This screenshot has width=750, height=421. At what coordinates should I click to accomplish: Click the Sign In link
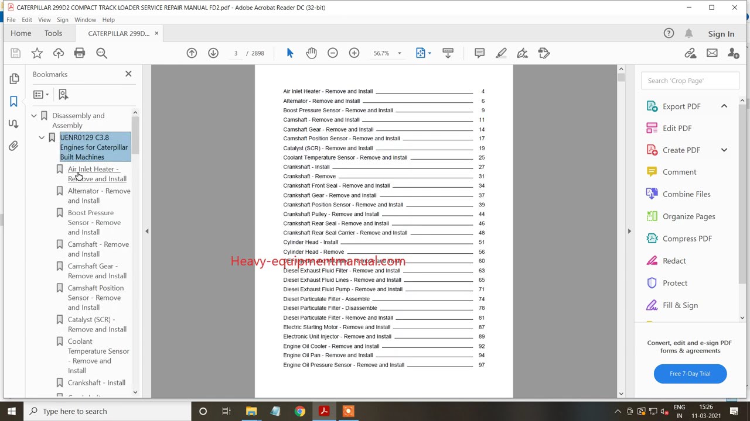click(721, 34)
